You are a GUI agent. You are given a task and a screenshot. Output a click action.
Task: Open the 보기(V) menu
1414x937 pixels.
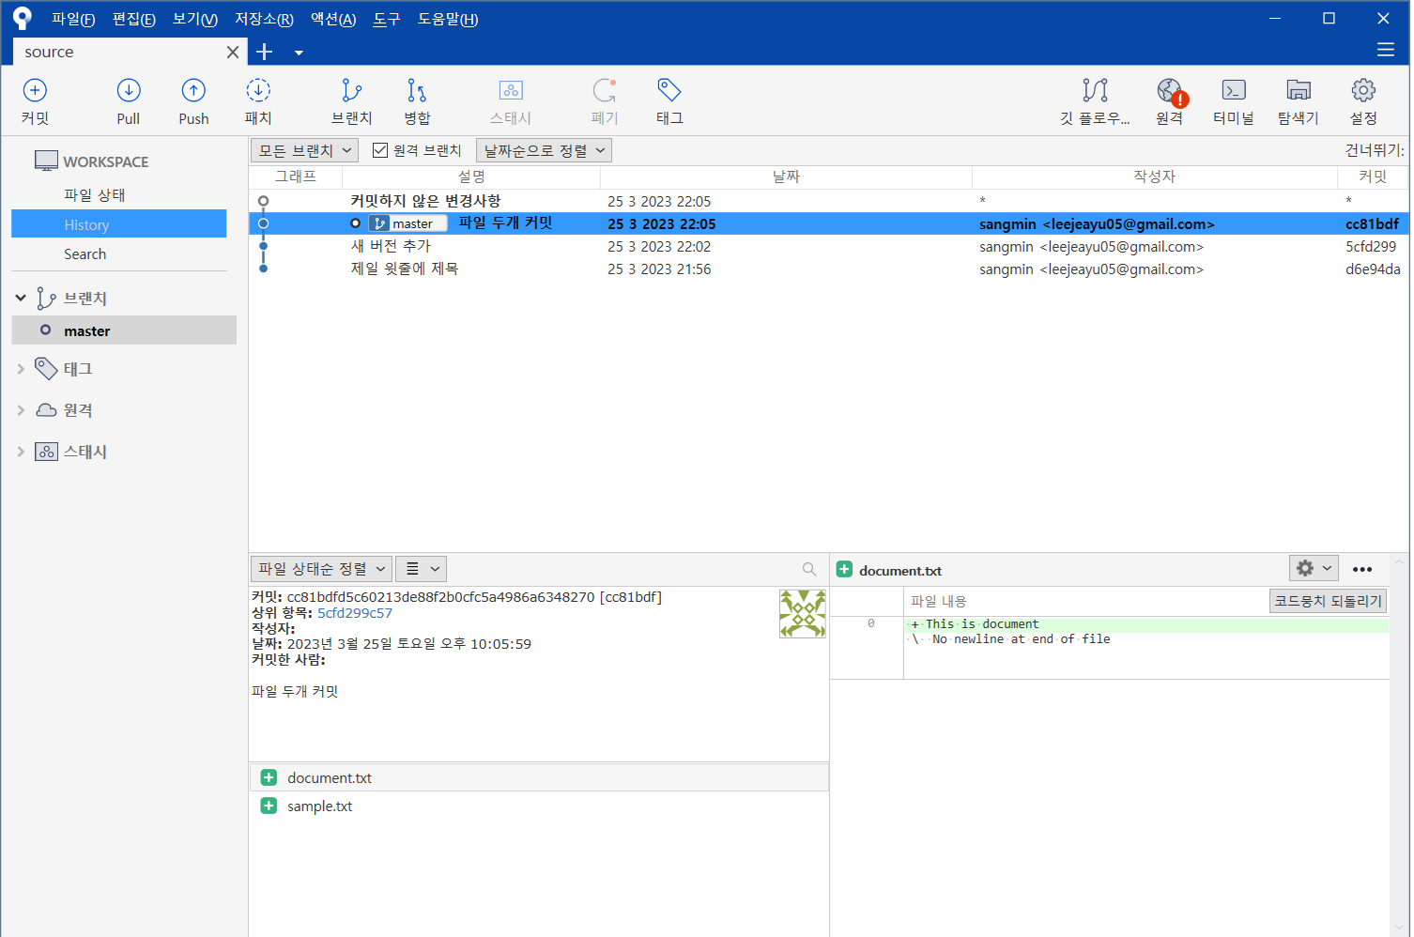195,19
